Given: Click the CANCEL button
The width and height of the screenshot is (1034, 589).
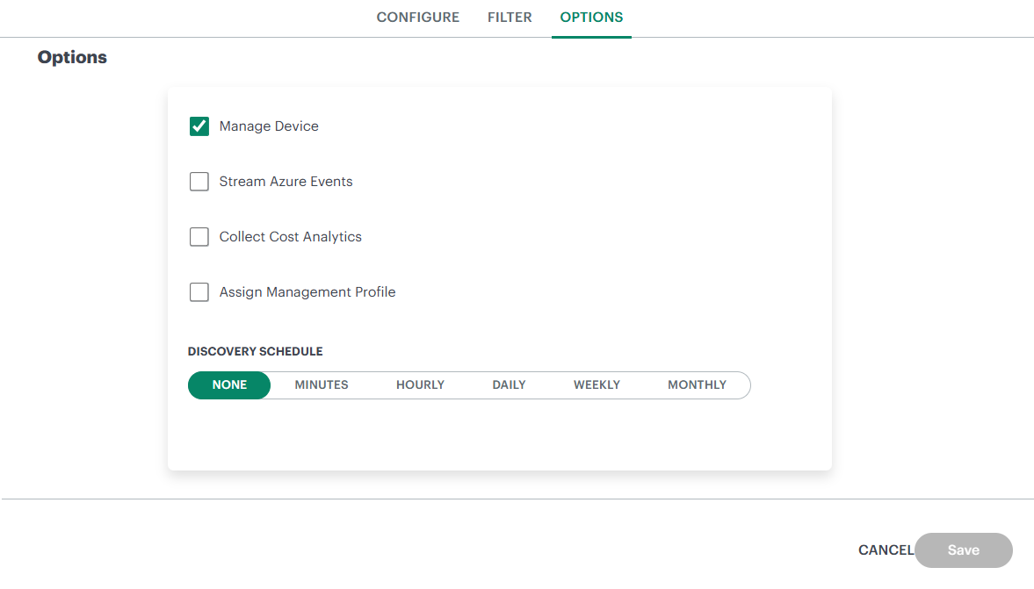Looking at the screenshot, I should coord(885,550).
